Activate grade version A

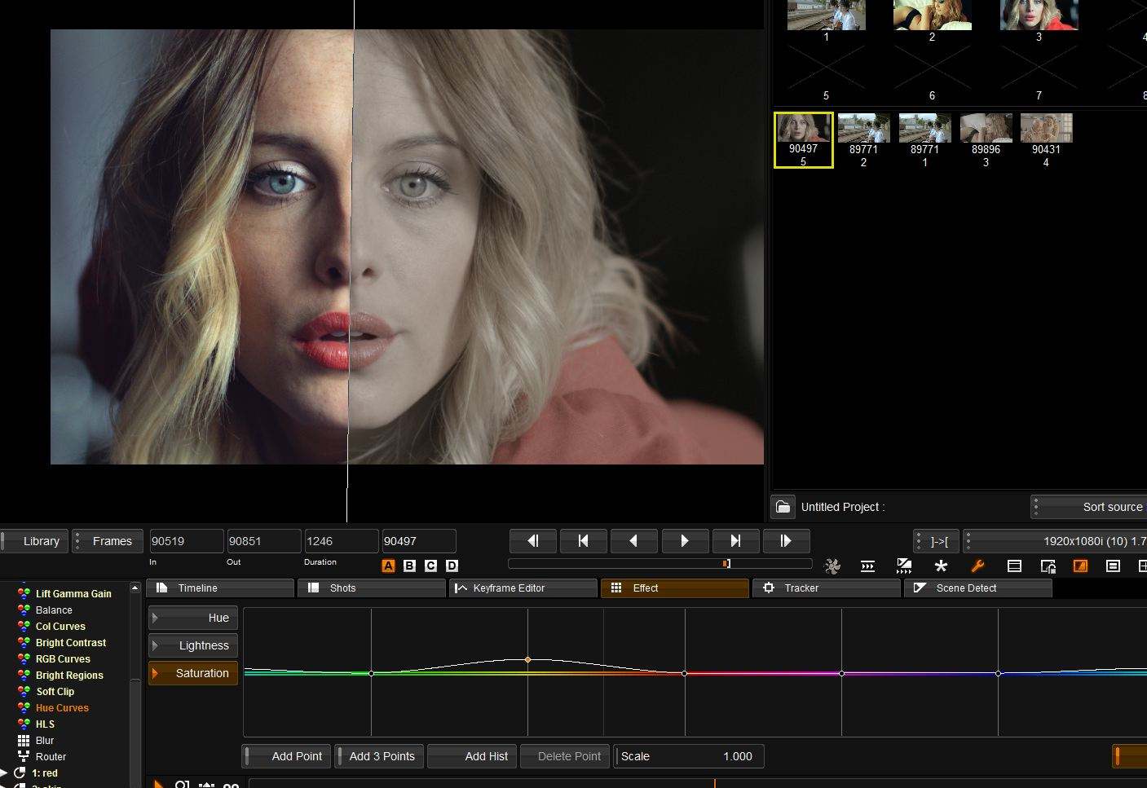point(388,566)
